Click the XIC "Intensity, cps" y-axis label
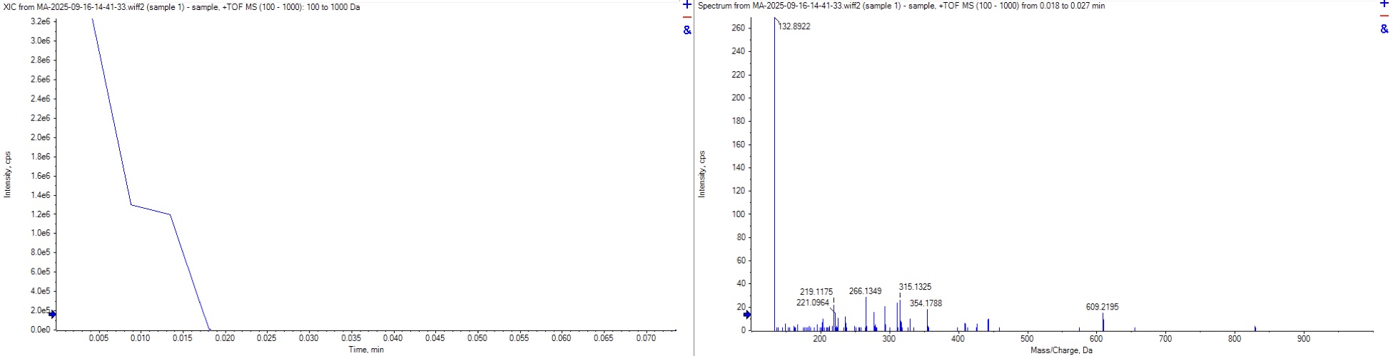This screenshot has width=1393, height=356. pos(8,175)
